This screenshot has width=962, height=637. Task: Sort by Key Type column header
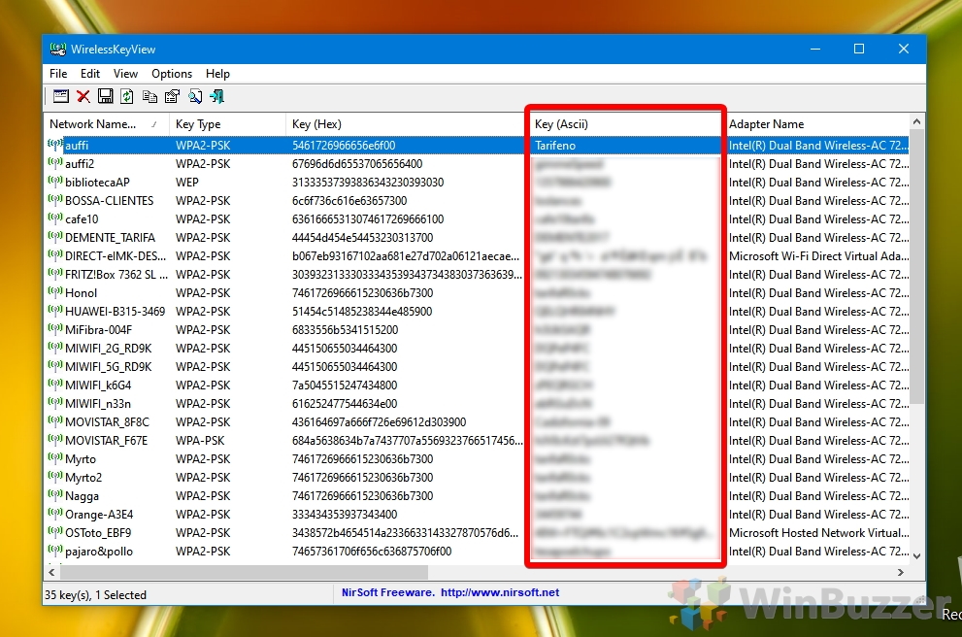[x=227, y=124]
